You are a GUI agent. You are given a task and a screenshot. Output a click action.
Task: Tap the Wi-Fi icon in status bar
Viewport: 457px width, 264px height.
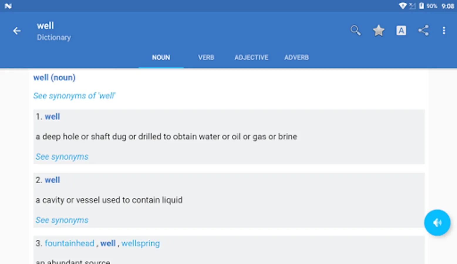pyautogui.click(x=402, y=6)
